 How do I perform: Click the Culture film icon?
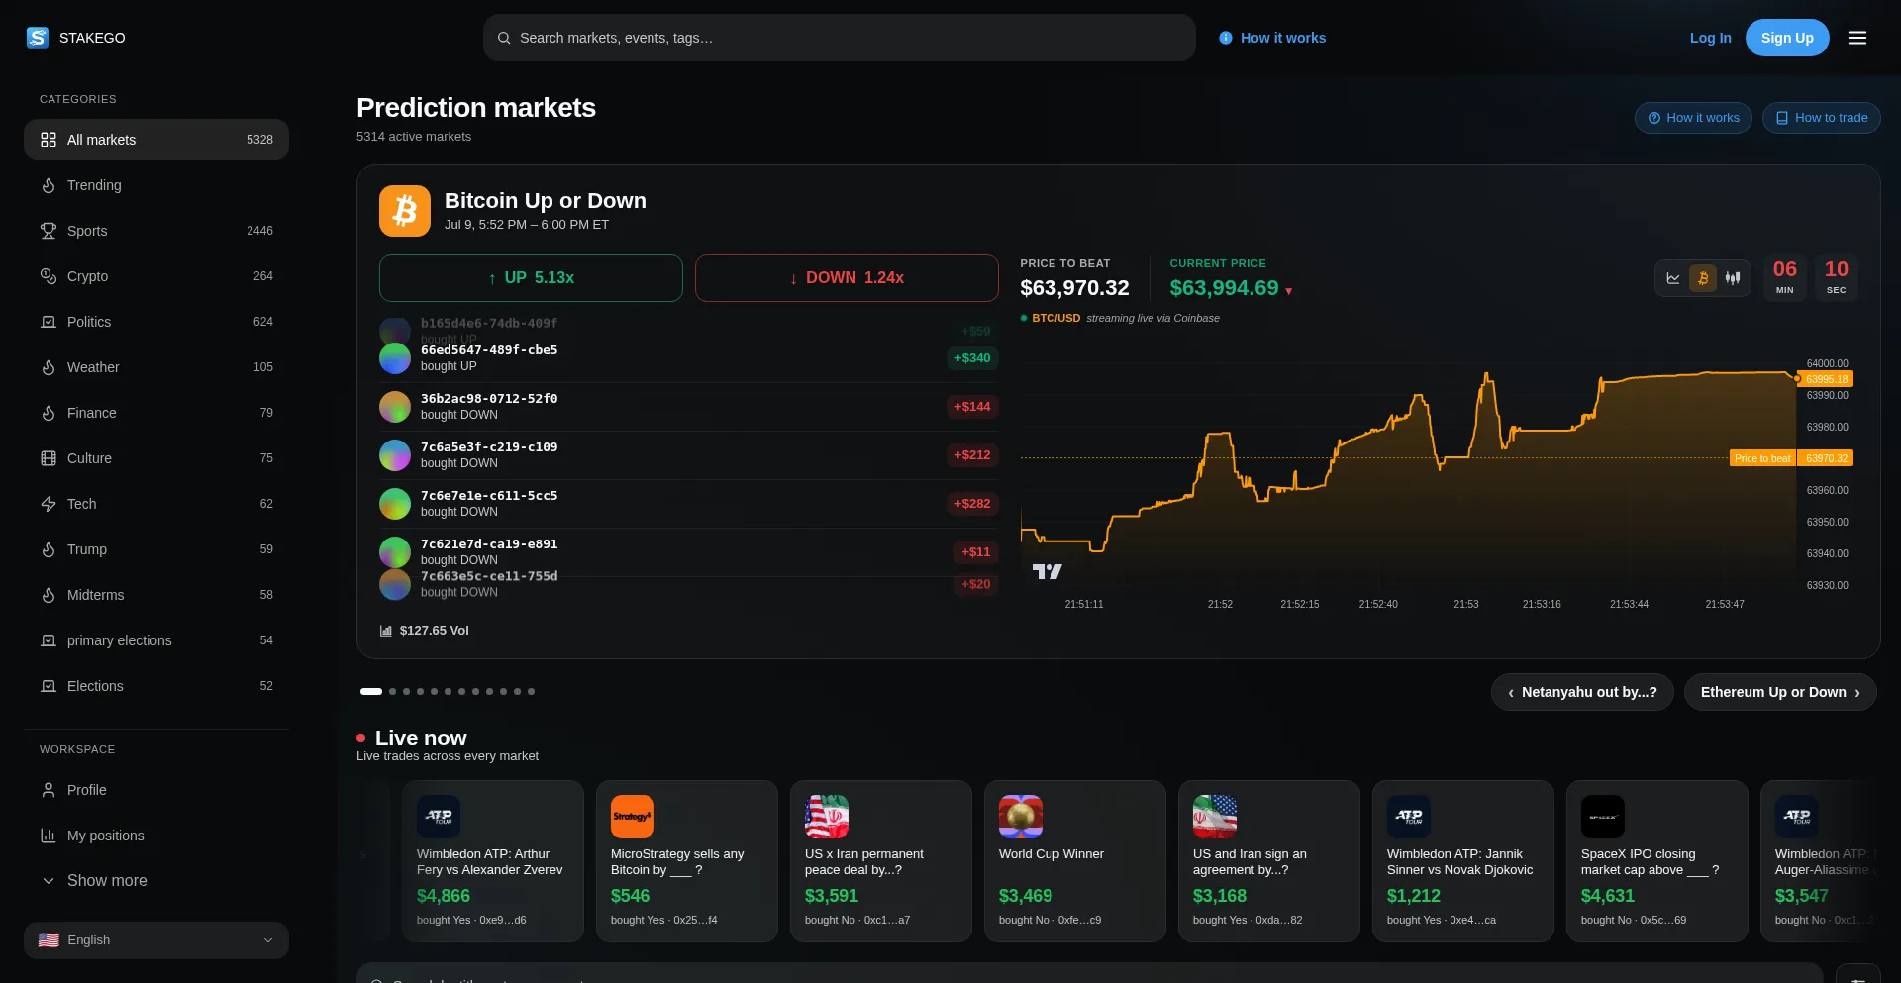point(49,458)
